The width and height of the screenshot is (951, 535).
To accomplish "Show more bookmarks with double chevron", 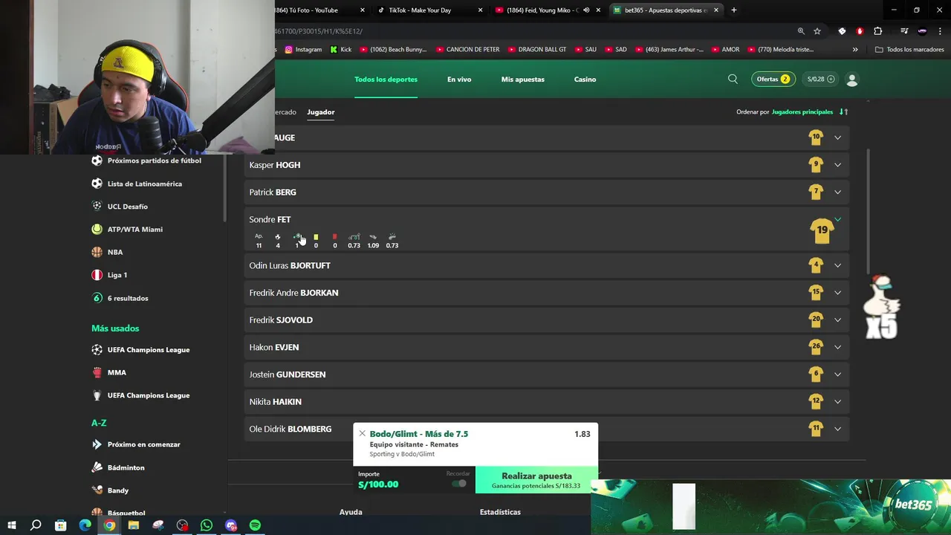I will click(x=855, y=50).
